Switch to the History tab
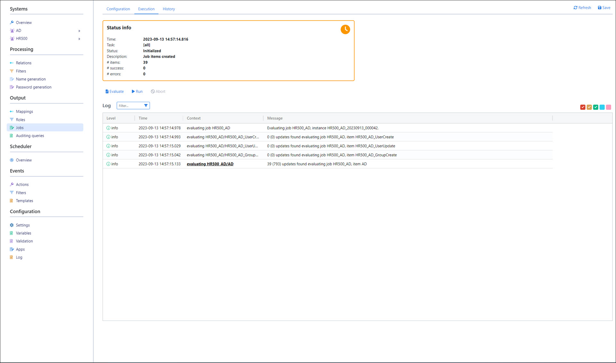The width and height of the screenshot is (616, 363). click(x=168, y=9)
